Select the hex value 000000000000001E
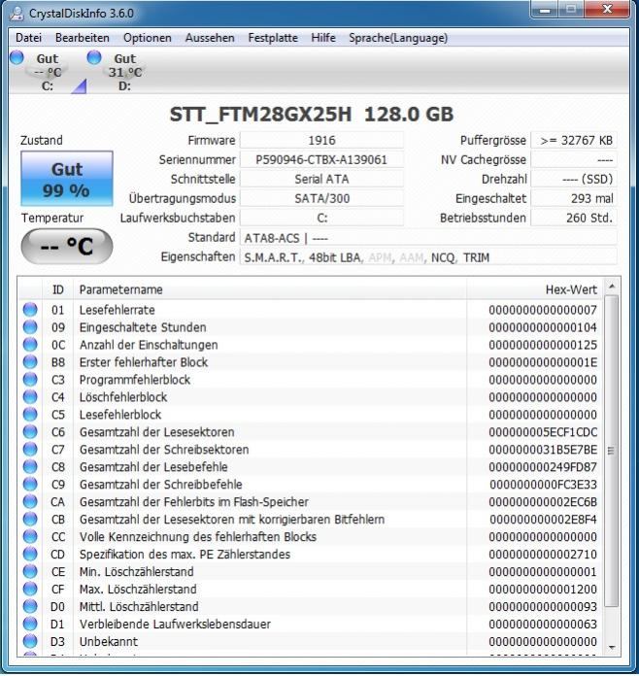 click(x=543, y=362)
